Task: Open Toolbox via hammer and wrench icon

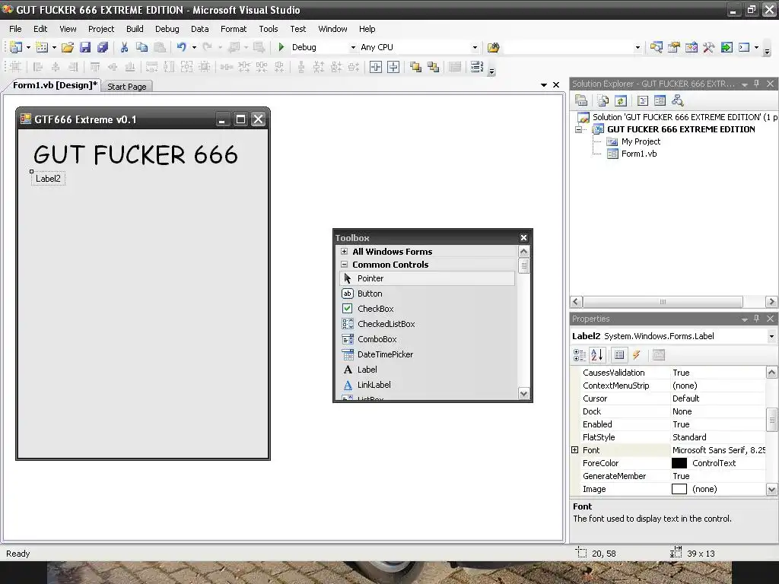Action: pos(709,47)
